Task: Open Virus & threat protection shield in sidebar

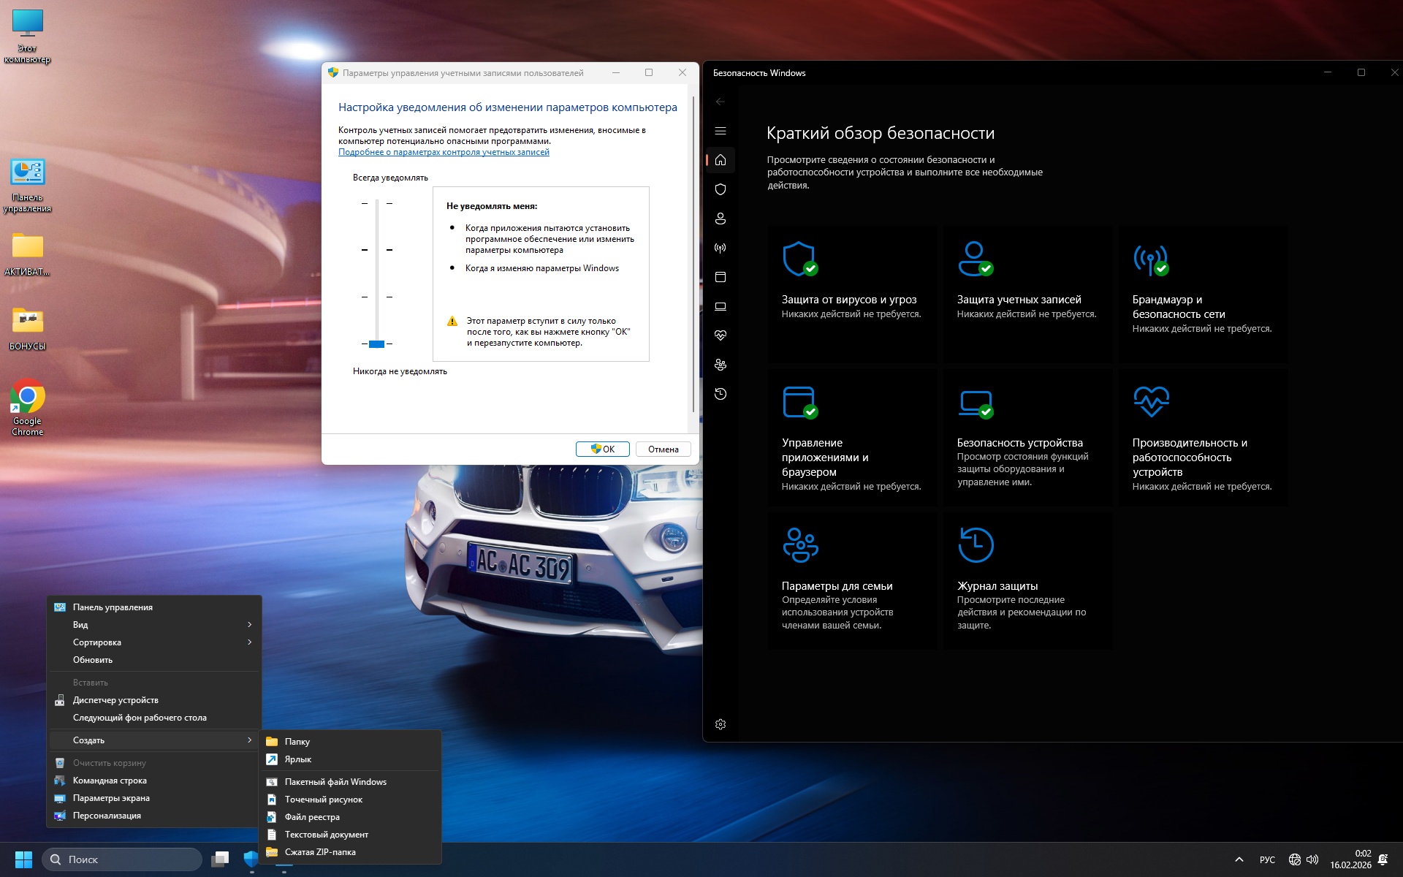Action: click(720, 189)
